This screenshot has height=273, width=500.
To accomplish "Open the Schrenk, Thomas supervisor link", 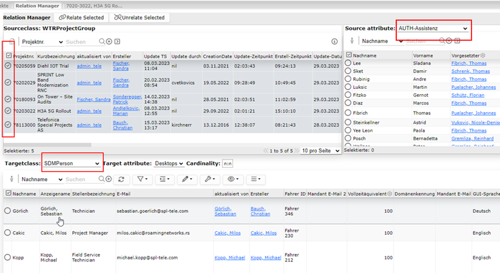I will [470, 71].
